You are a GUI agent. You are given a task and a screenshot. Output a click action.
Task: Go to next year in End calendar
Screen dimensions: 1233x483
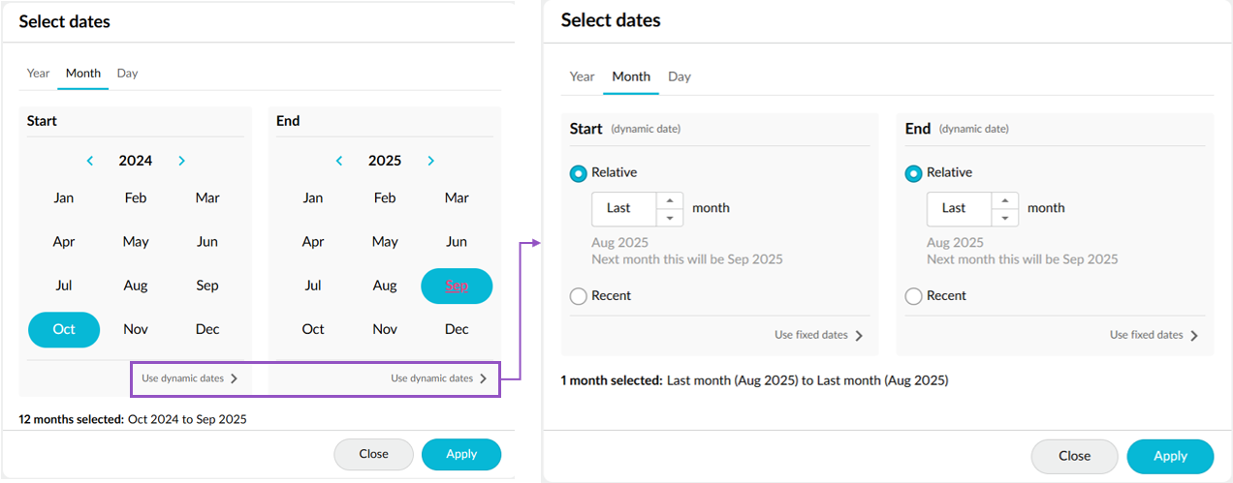(430, 161)
